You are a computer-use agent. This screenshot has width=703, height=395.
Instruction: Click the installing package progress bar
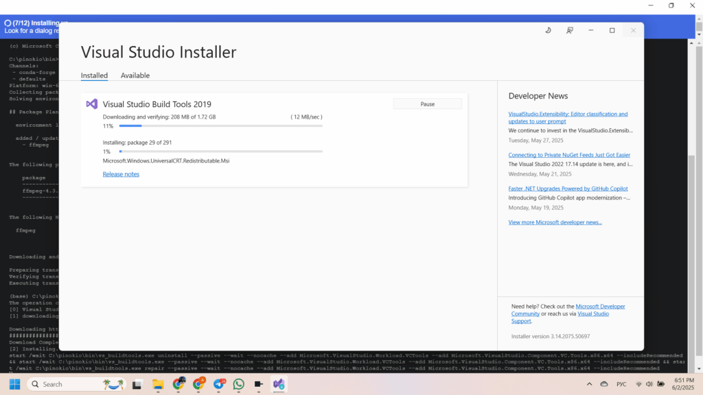click(x=220, y=152)
